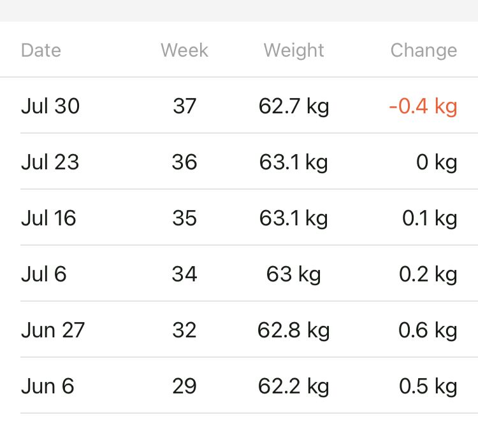
Task: Select the 0.1 kg change value
Action: coord(430,218)
